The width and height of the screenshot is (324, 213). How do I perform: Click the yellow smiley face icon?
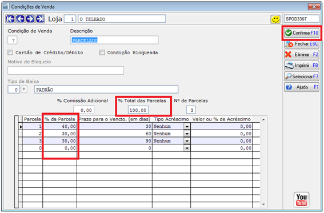(x=275, y=19)
